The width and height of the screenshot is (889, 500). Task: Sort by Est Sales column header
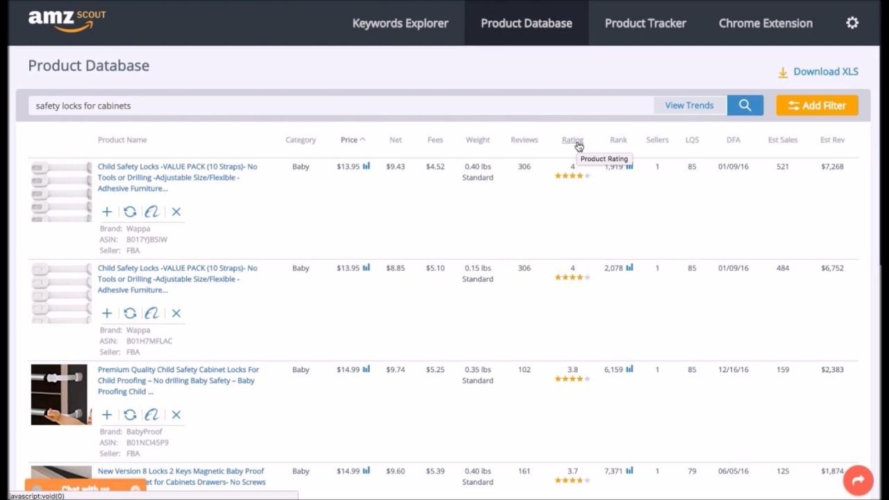782,140
